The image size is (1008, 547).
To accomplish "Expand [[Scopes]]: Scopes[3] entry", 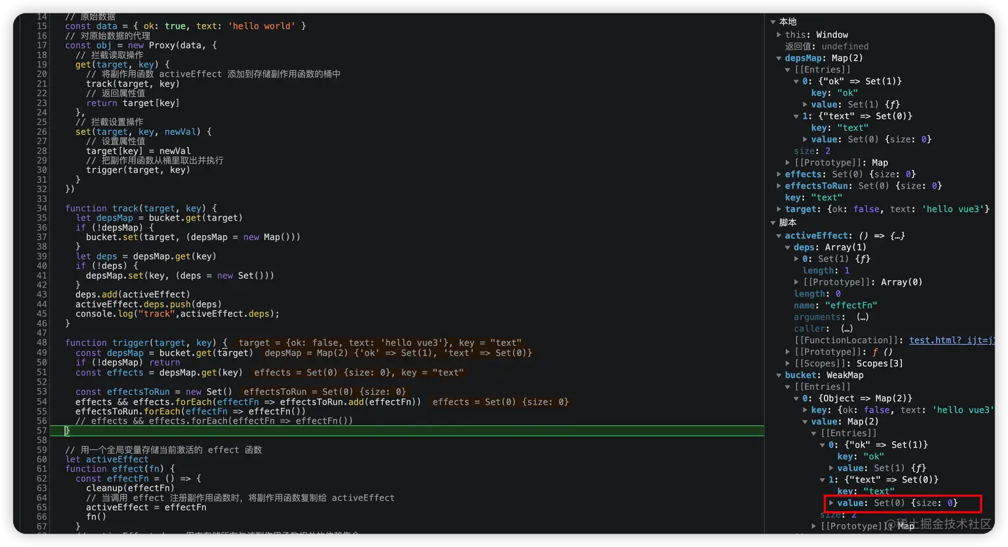I will (x=787, y=364).
